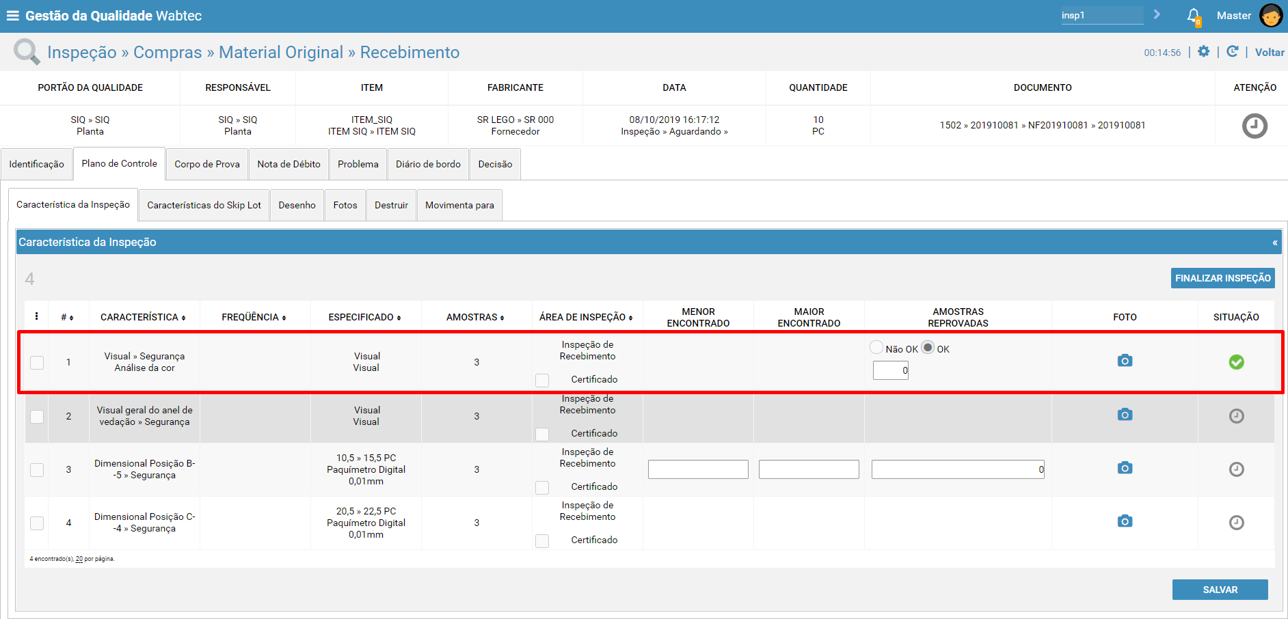Screen dimensions: 1288x619
Task: Select the checkbox for row 2
Action: [37, 417]
